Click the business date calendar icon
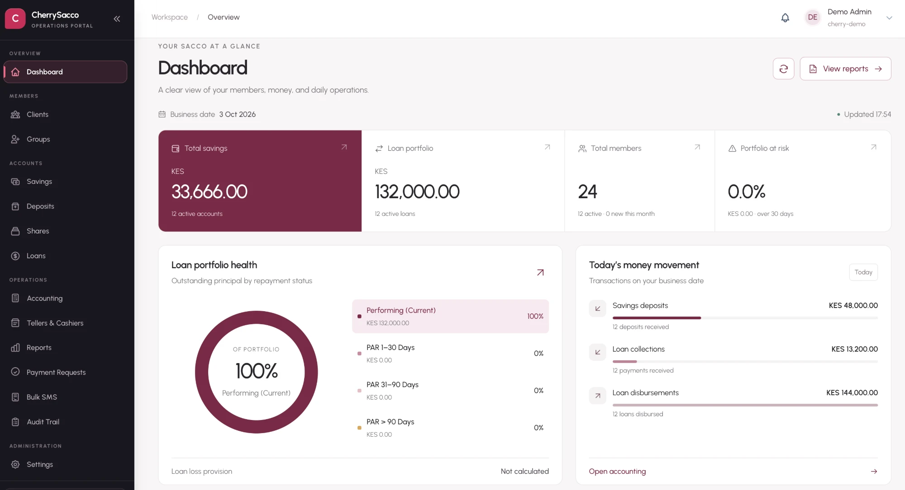Screen dimensions: 905x490 tap(162, 114)
